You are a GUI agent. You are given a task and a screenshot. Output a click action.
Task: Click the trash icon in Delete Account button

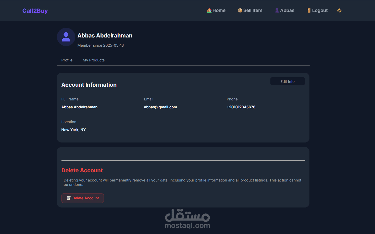tap(69, 198)
